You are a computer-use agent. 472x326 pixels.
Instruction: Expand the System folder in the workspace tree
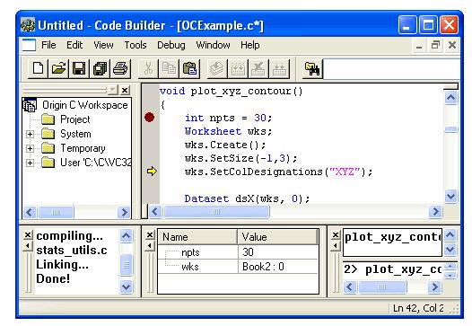click(30, 134)
